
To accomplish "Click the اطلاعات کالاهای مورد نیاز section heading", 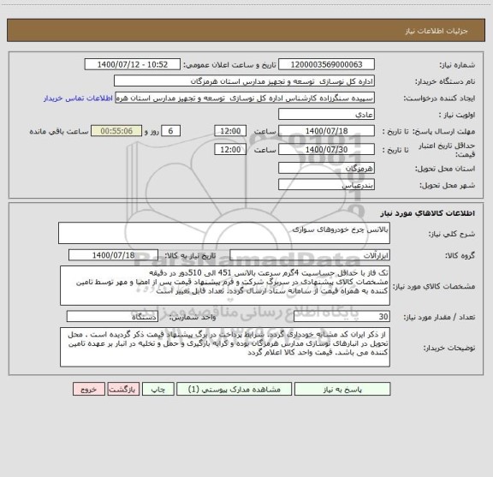I will (x=428, y=213).
